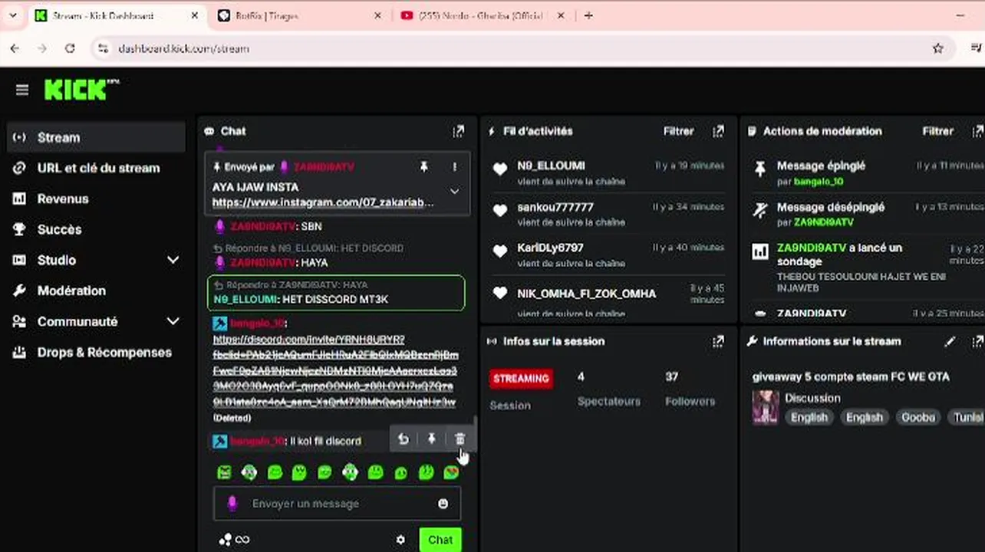The height and width of the screenshot is (552, 985).
Task: Click follower KariDLy6797 in activity feed
Action: pyautogui.click(x=550, y=248)
